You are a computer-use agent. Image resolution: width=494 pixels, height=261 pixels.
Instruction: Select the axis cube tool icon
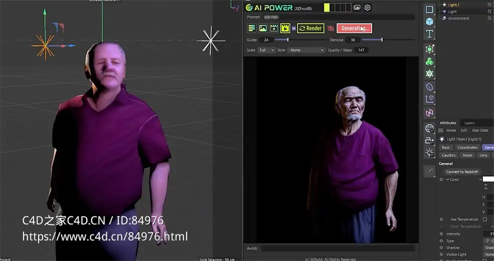pyautogui.click(x=429, y=99)
